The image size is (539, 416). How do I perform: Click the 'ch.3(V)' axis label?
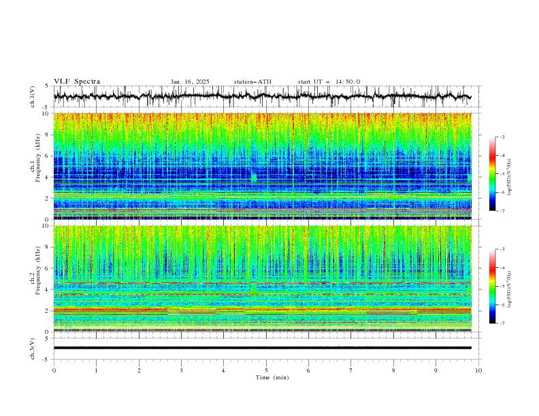[33, 349]
